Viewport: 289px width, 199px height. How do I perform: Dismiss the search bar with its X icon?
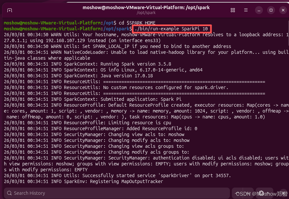pos(283,193)
